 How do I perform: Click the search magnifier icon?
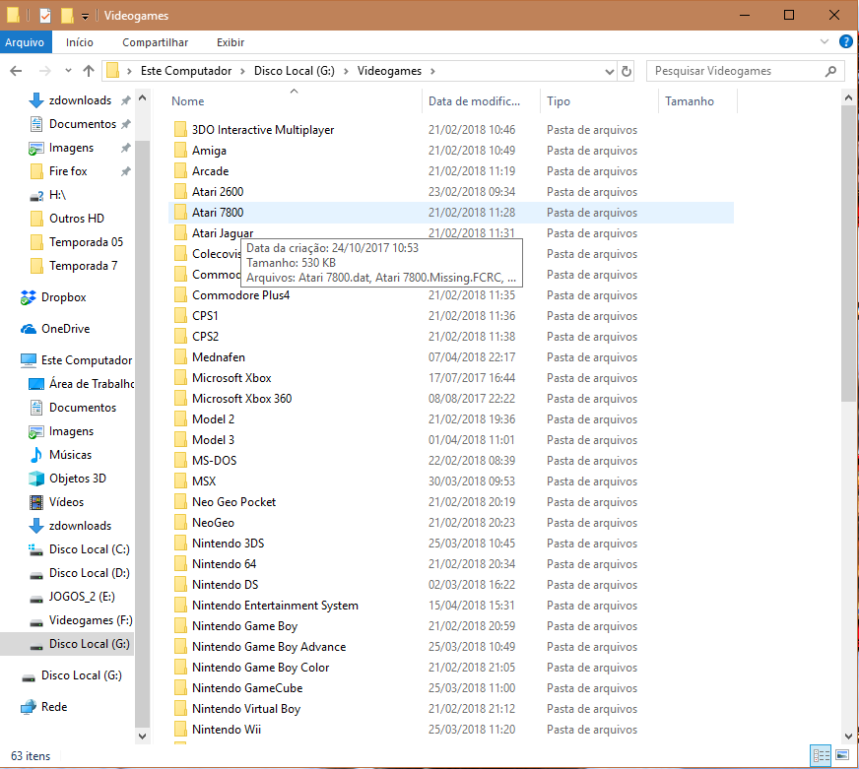tap(830, 71)
